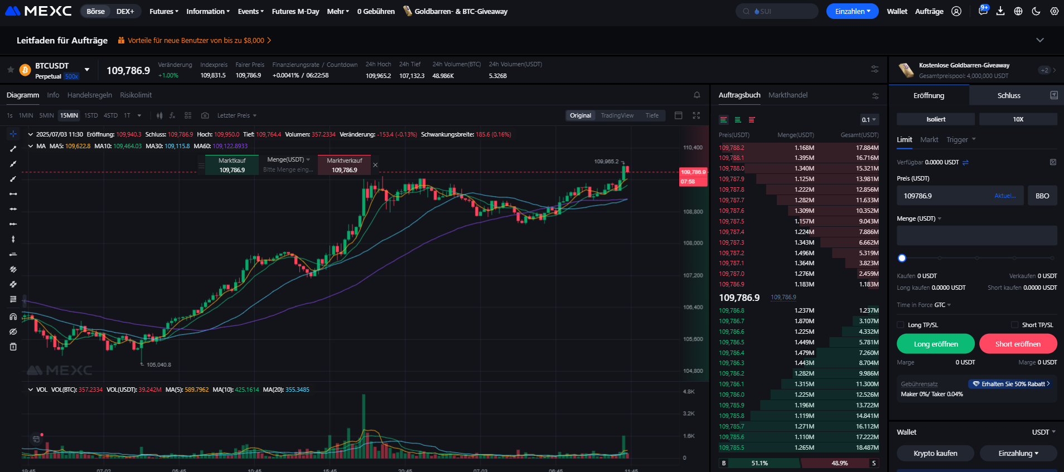Hide all drawings with eye icon
Image resolution: width=1064 pixels, height=472 pixels.
13,332
